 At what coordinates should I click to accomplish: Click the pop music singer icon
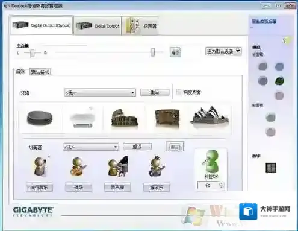pyautogui.click(x=41, y=166)
